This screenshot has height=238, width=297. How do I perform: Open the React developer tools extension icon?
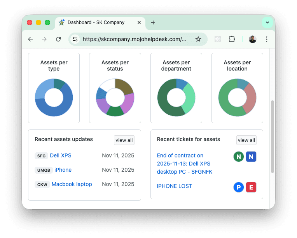click(x=218, y=39)
